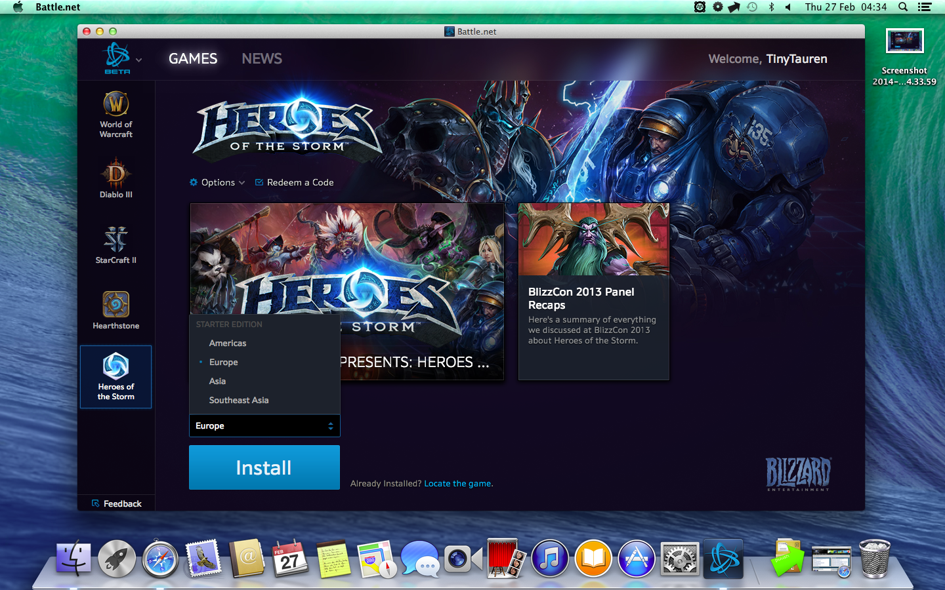The width and height of the screenshot is (945, 590).
Task: Toggle the Europe region selector box
Action: pos(264,425)
